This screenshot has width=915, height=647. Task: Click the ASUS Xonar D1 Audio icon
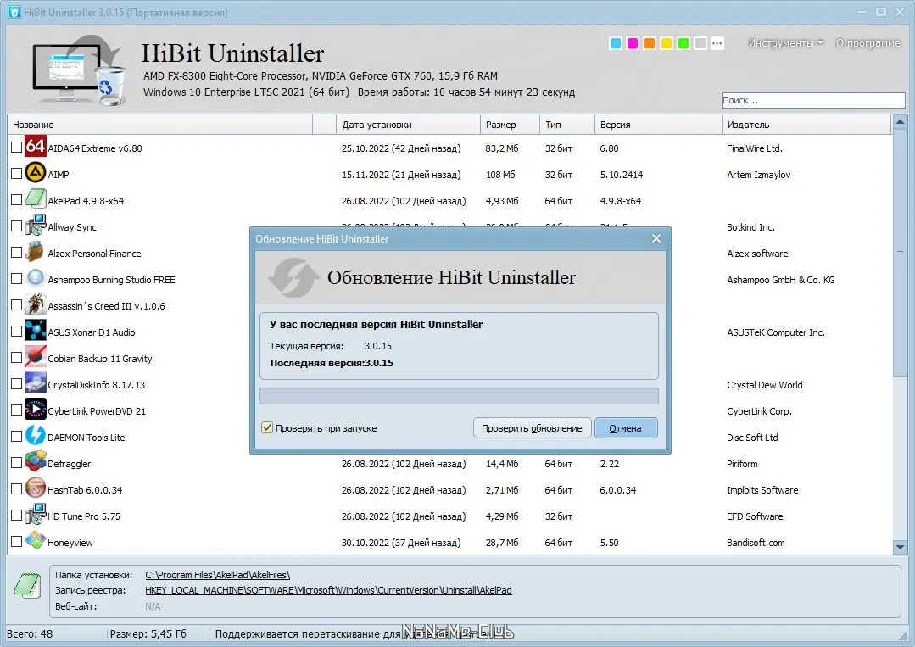[35, 330]
